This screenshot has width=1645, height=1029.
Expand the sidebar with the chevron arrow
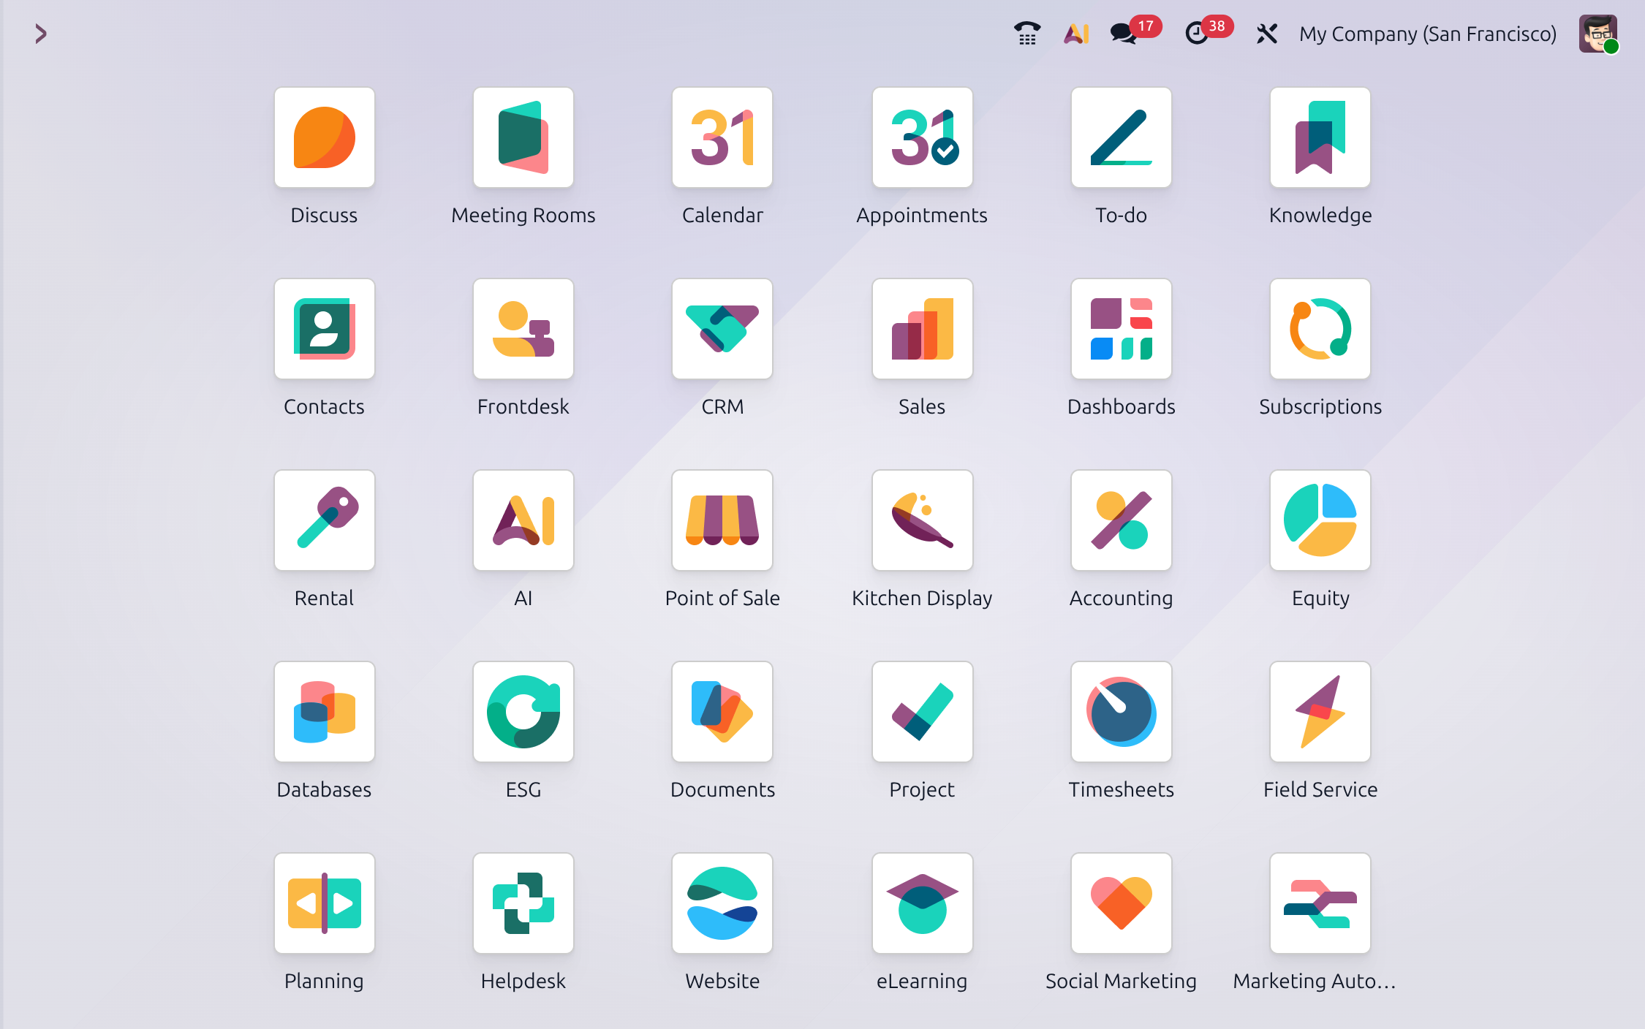pyautogui.click(x=41, y=34)
